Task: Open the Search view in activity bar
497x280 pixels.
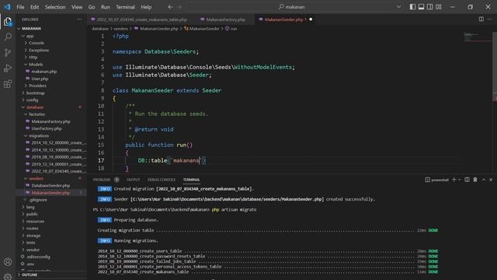Action: click(x=8, y=37)
